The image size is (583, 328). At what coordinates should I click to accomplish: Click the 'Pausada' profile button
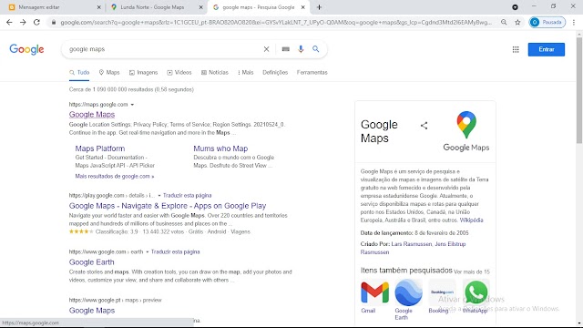point(547,22)
